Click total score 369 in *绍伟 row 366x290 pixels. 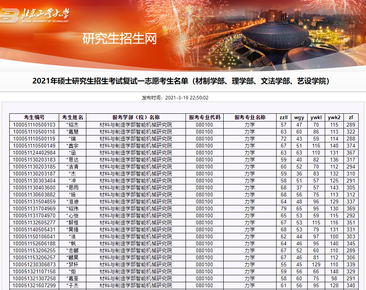pos(351,209)
